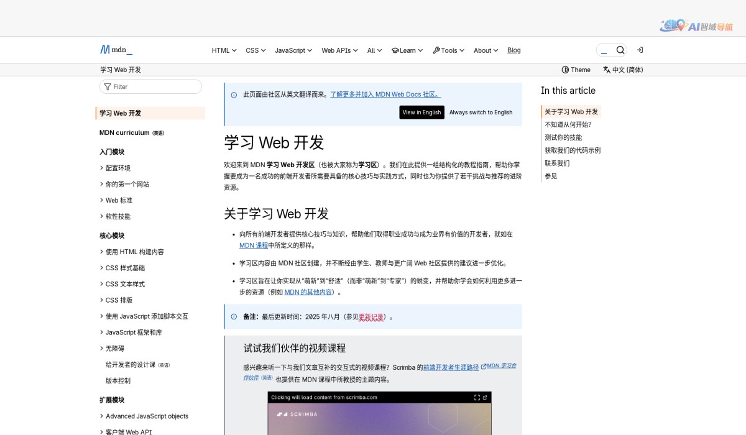Select 学习 Web 开发 in the breadcrumb

tap(119, 70)
